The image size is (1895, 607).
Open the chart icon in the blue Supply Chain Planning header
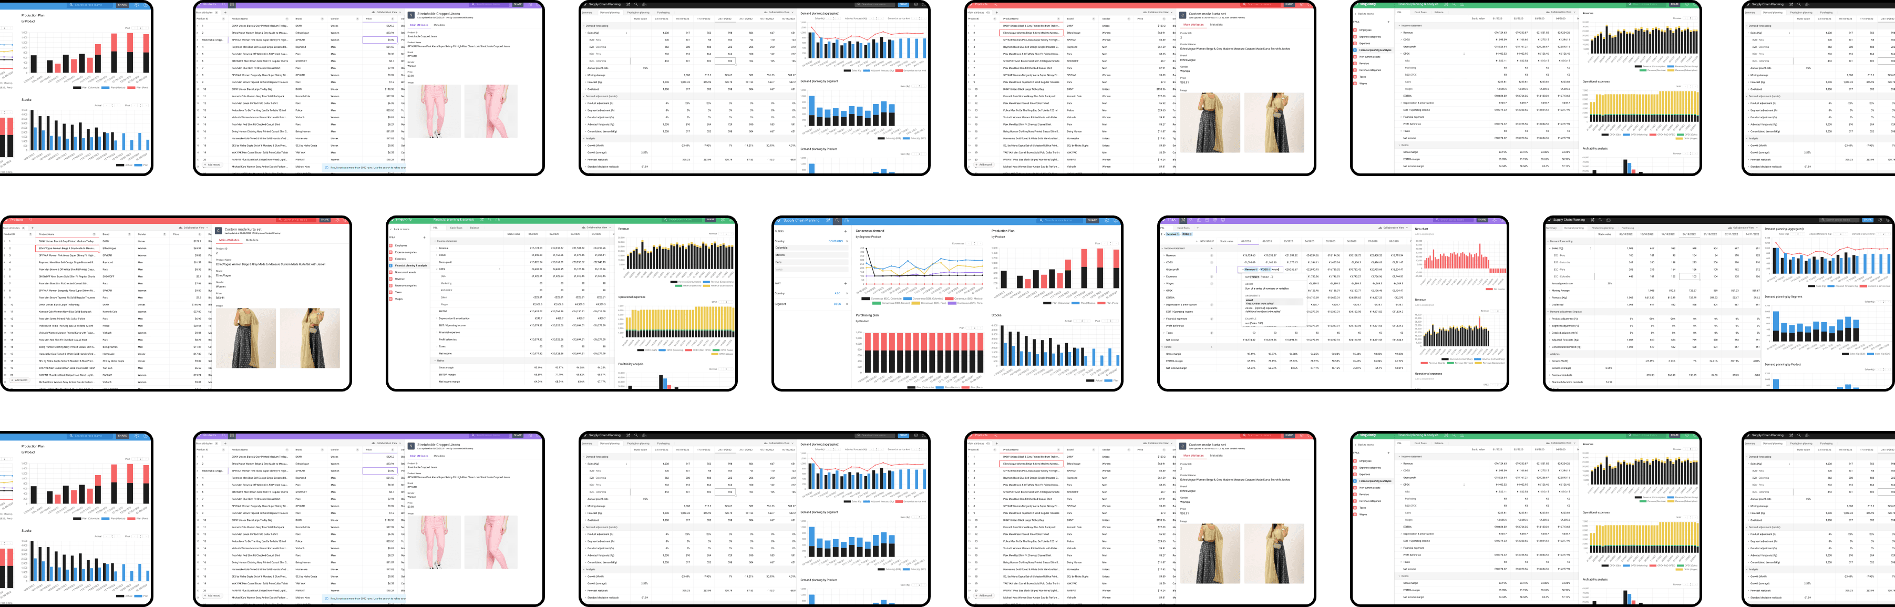point(847,221)
